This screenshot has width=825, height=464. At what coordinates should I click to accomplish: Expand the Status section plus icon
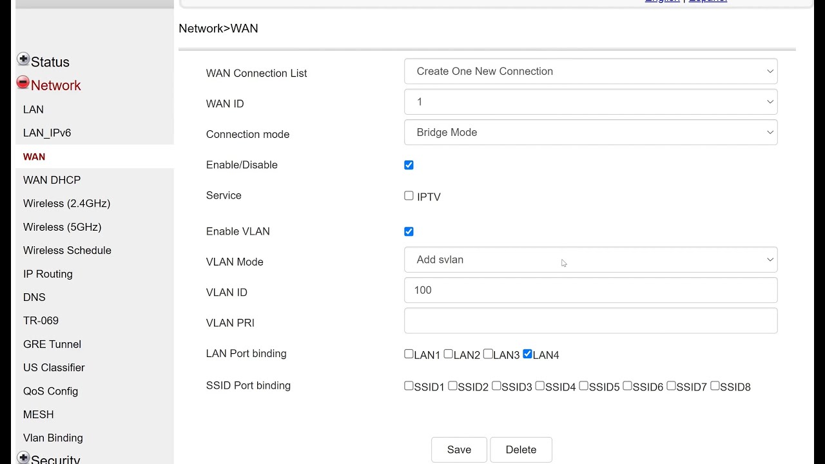[23, 59]
